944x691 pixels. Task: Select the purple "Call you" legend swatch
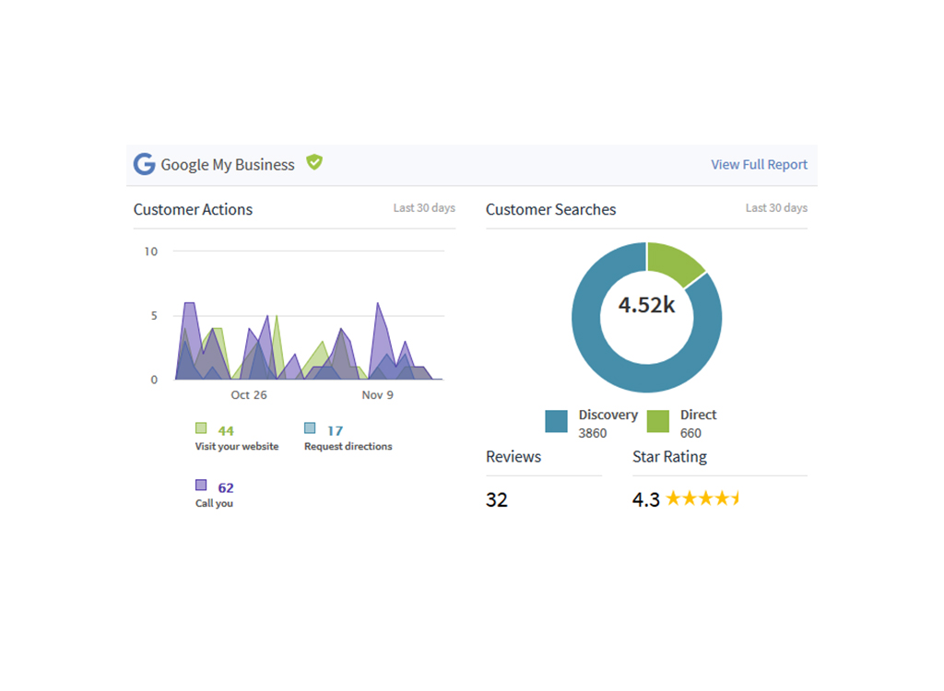pos(200,486)
